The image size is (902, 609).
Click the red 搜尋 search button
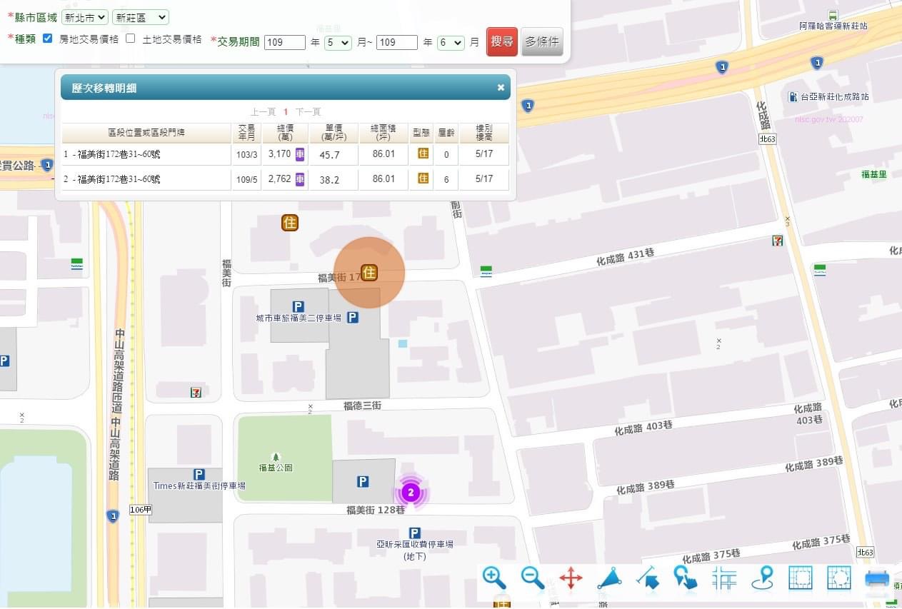[x=502, y=41]
